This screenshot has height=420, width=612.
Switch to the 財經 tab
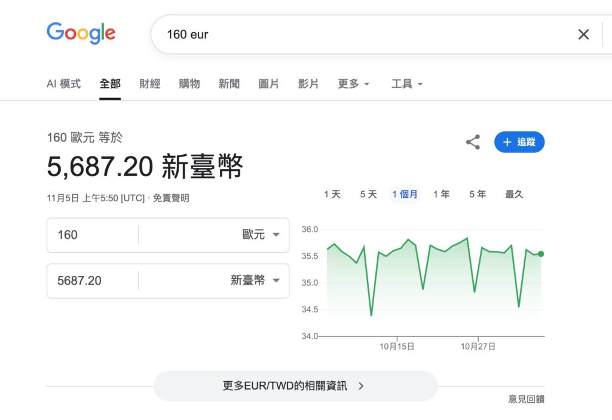coord(149,84)
